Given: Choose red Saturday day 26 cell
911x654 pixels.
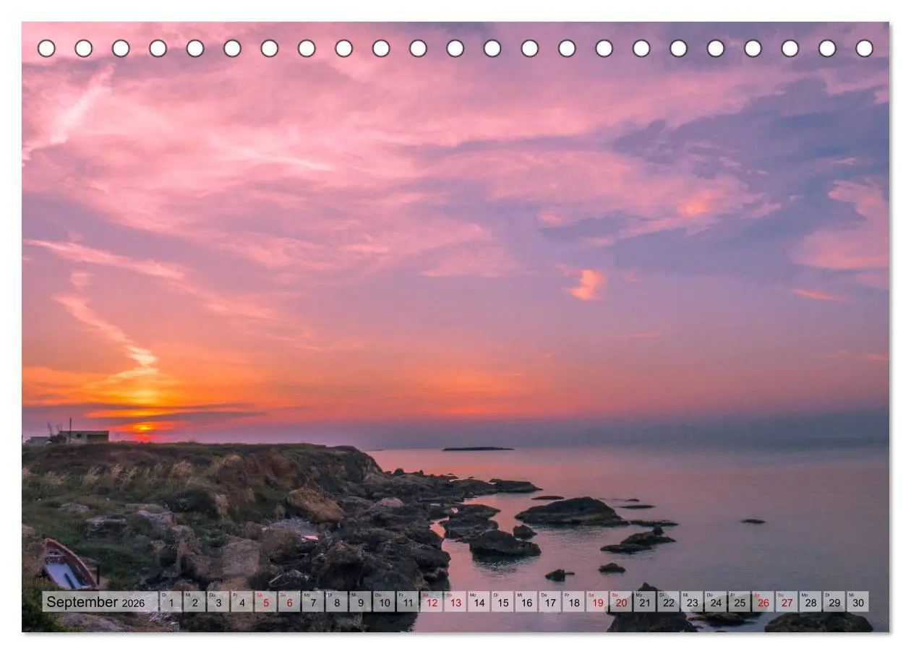Looking at the screenshot, I should (x=763, y=602).
